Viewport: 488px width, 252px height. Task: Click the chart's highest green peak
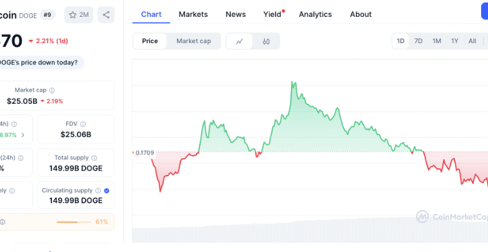pos(292,82)
